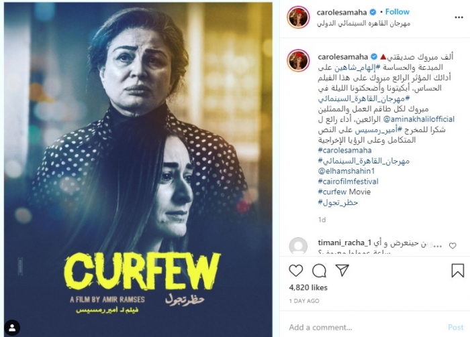
Task: Open the Cairo festival location tag
Action: click(363, 23)
